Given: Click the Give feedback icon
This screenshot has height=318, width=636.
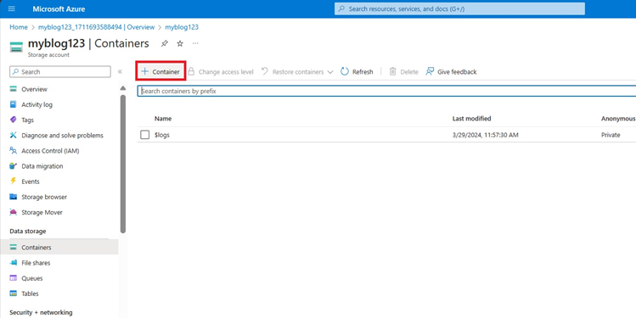Looking at the screenshot, I should (x=430, y=72).
